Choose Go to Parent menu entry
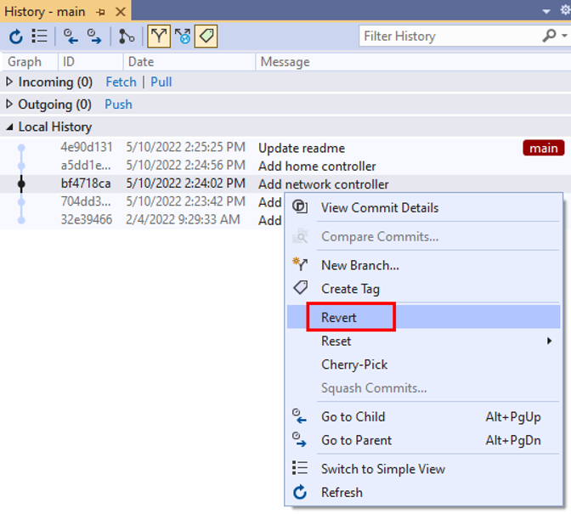 tap(423, 440)
